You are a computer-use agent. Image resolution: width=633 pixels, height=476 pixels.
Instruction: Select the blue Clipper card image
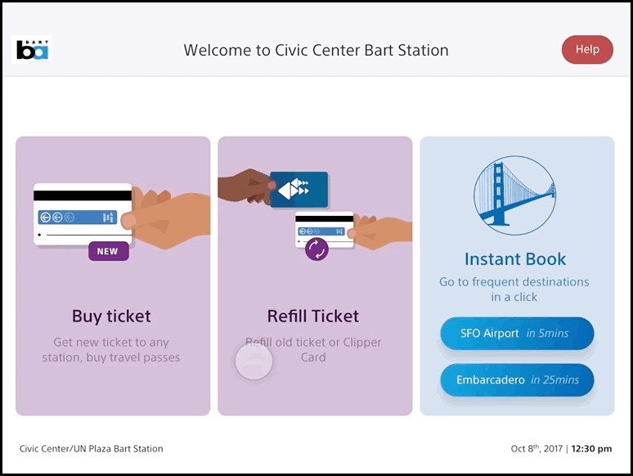pyautogui.click(x=299, y=190)
